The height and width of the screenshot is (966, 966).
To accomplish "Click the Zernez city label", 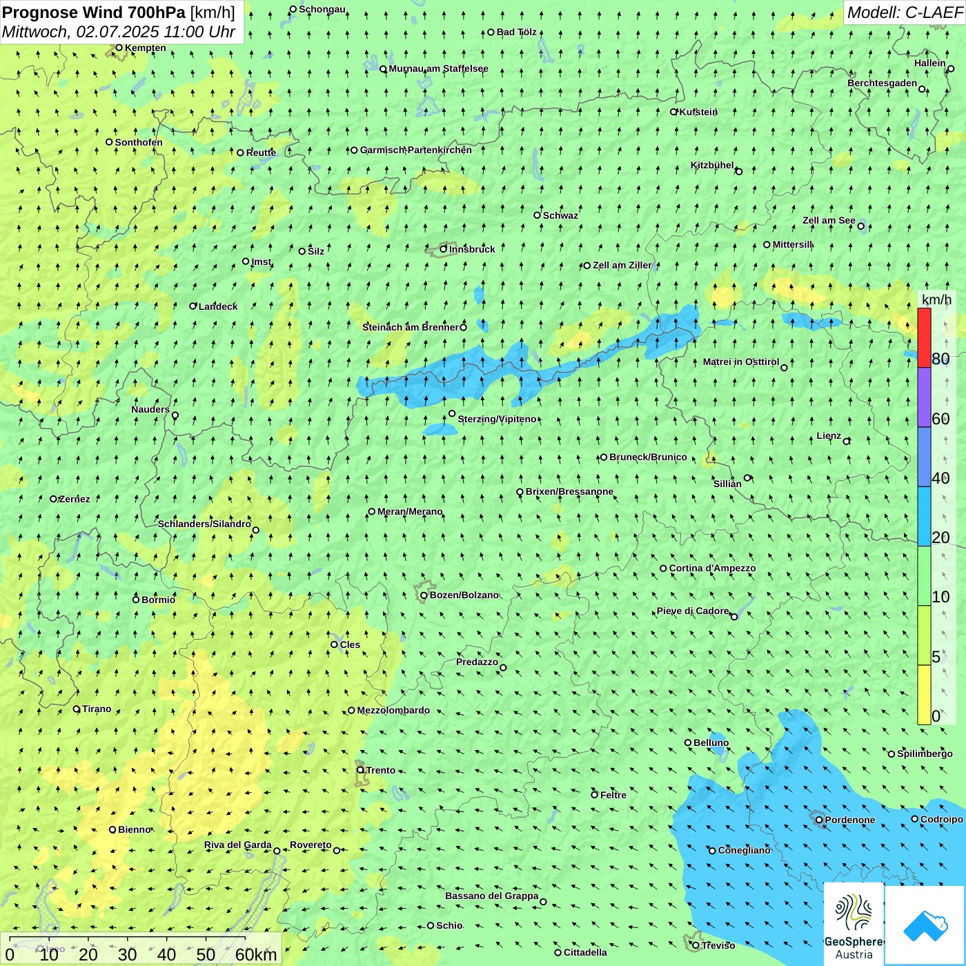I will click(75, 499).
